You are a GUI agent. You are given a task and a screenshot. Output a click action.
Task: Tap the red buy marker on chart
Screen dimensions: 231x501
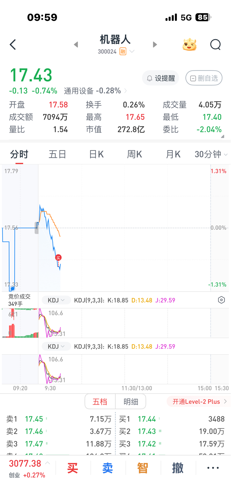(58, 258)
